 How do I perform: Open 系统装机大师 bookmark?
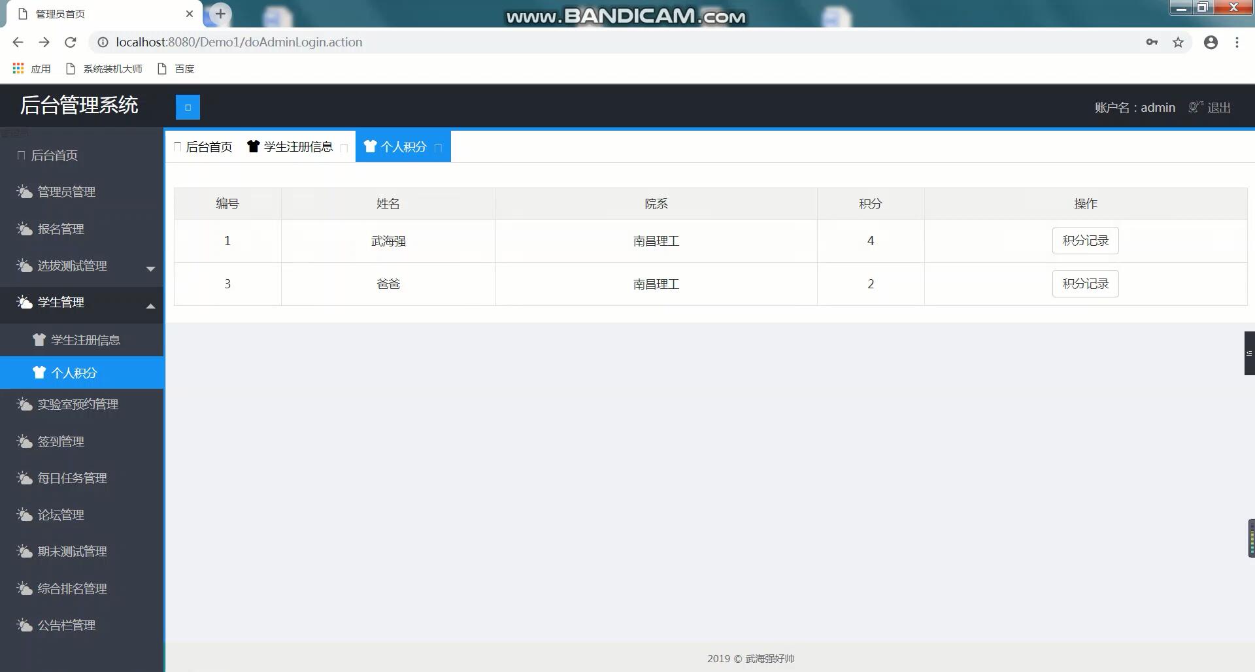click(104, 69)
